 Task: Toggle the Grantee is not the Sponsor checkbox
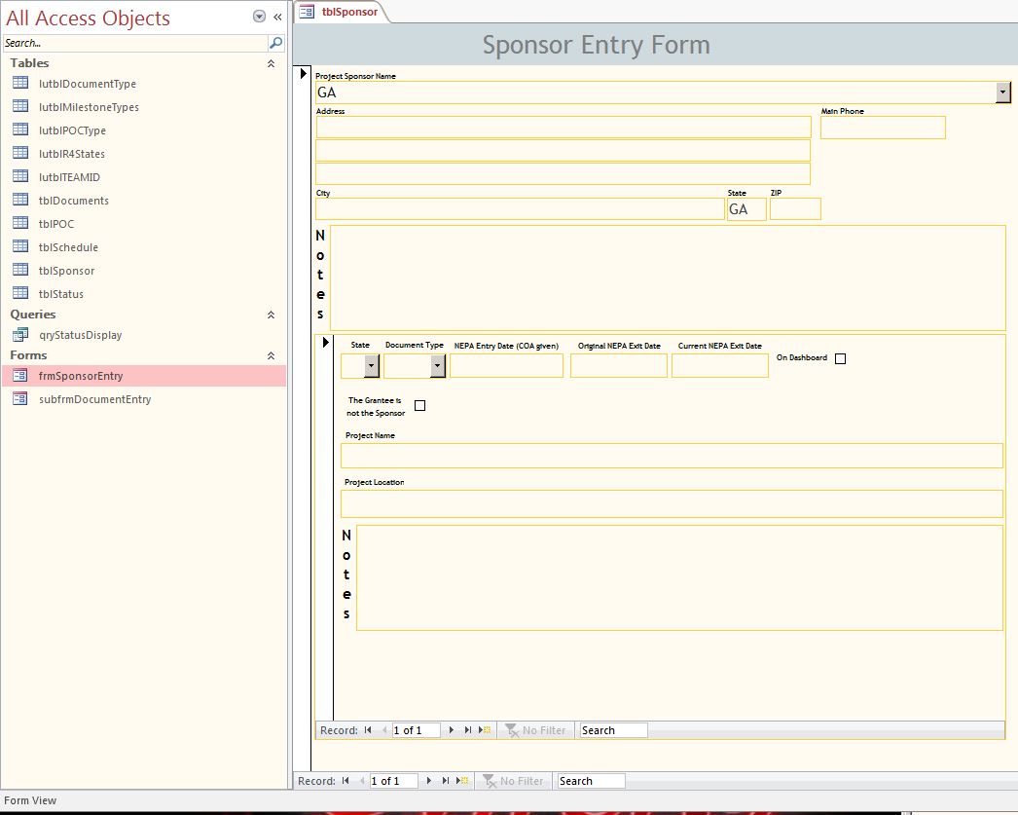click(420, 405)
